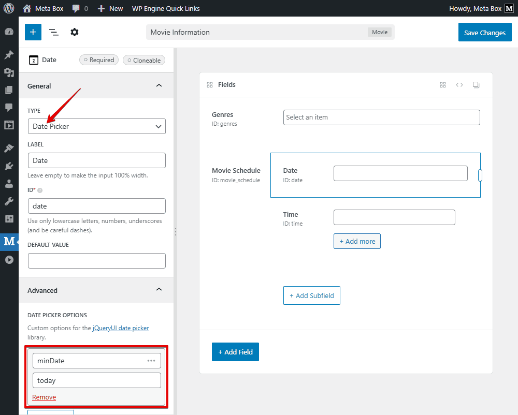
Task: Open the jQueryUI date picker link
Action: (121, 328)
